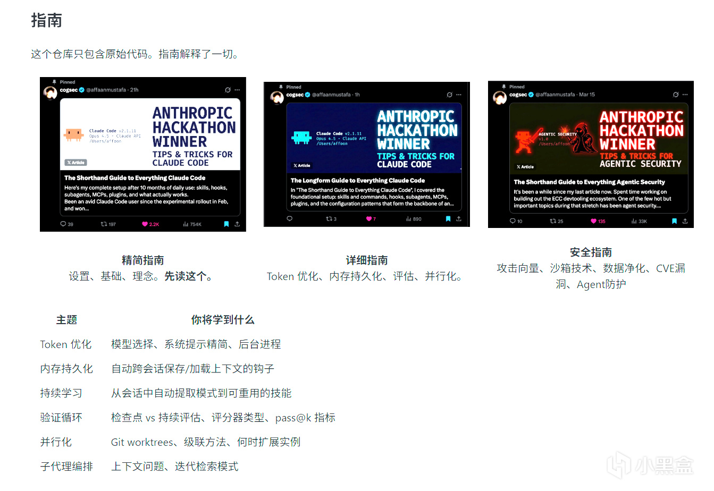Click the Git worktrees description cell
Viewport: 714px width, 491px height.
point(206,442)
